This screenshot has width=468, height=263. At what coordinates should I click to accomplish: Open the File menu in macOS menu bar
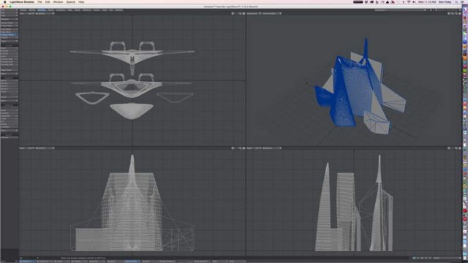pos(39,1)
